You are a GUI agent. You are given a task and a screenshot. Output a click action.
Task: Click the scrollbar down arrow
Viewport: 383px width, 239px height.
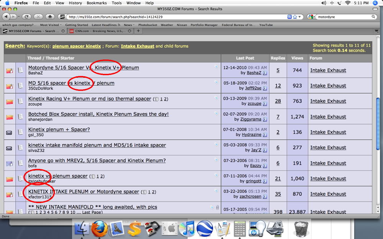coord(378,211)
